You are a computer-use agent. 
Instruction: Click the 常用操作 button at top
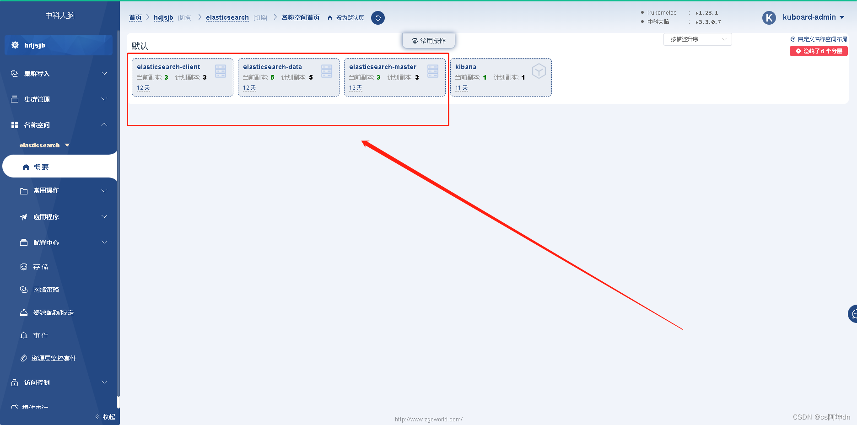[429, 41]
